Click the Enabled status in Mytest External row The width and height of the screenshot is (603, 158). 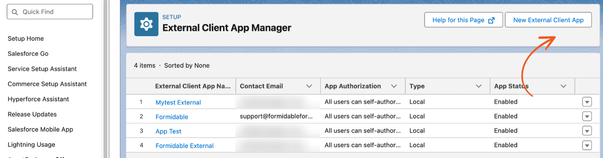click(506, 102)
